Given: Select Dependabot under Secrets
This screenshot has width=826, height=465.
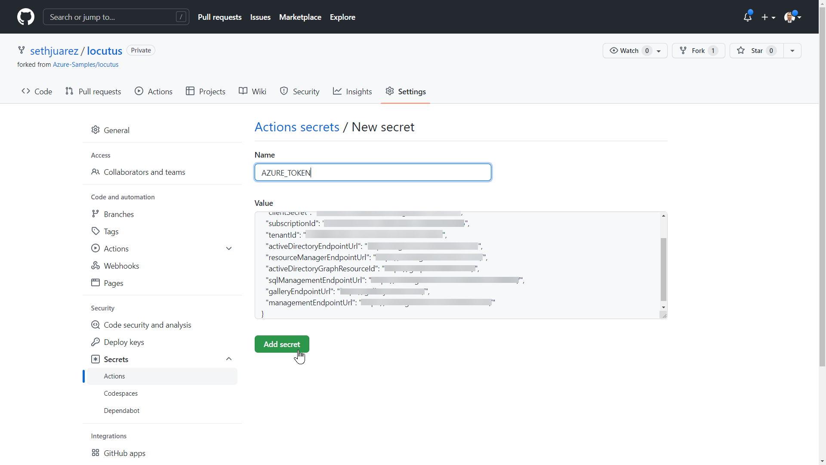Looking at the screenshot, I should [162, 410].
